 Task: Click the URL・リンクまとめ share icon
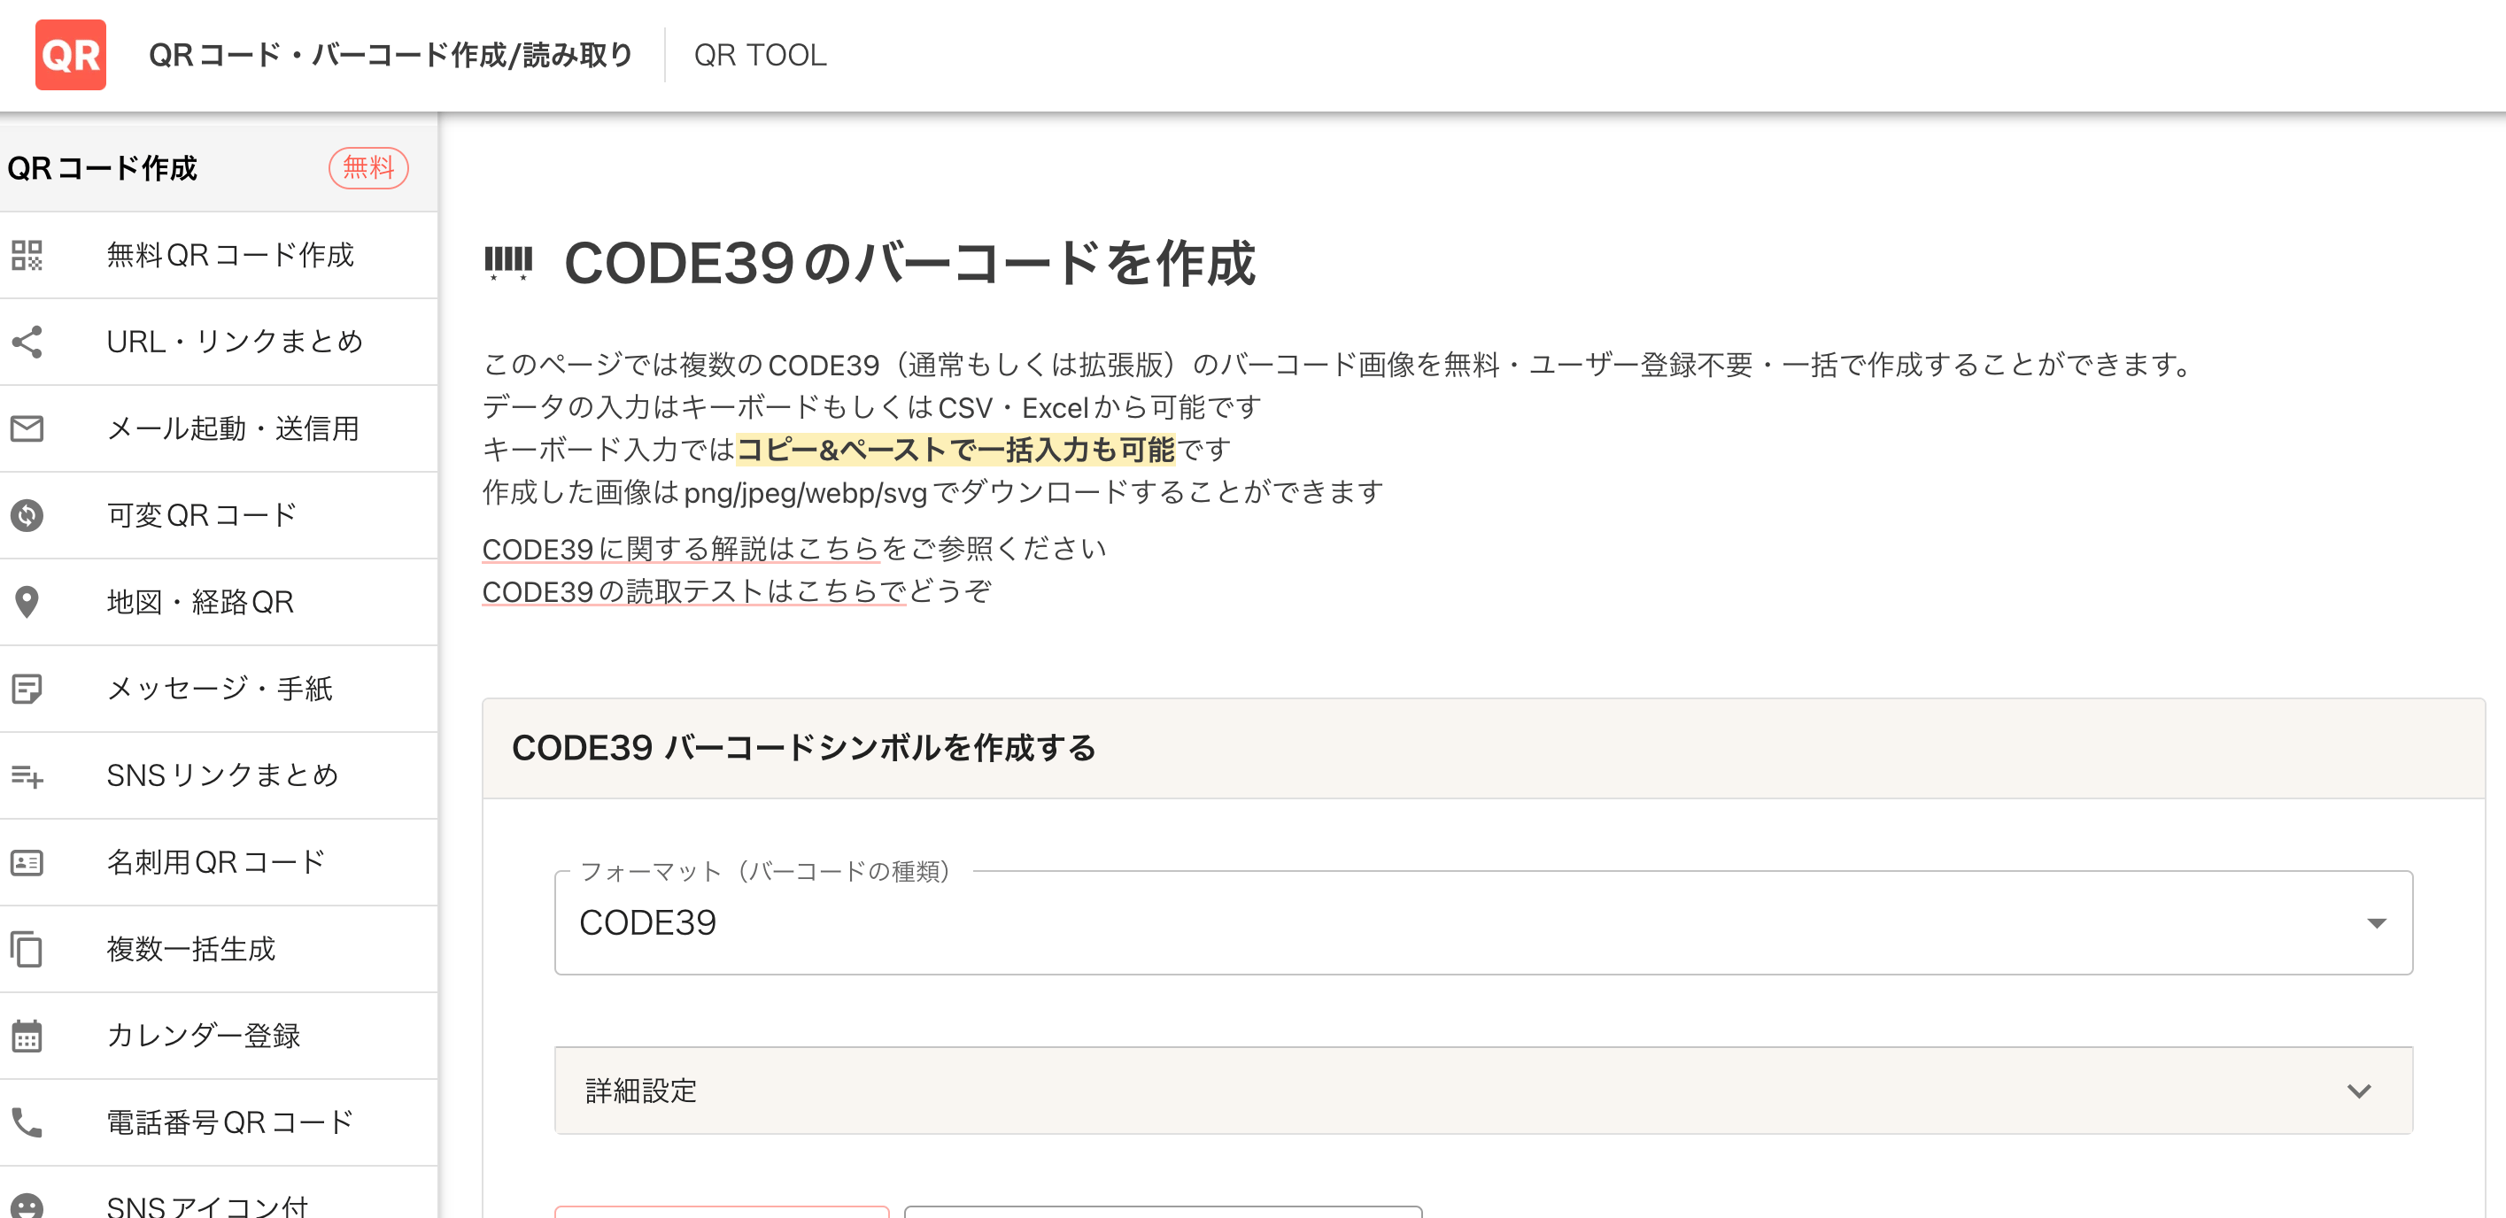(x=27, y=343)
